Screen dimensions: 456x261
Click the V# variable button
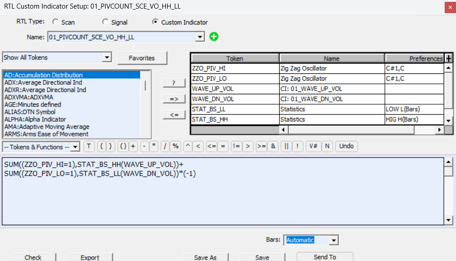[313, 146]
